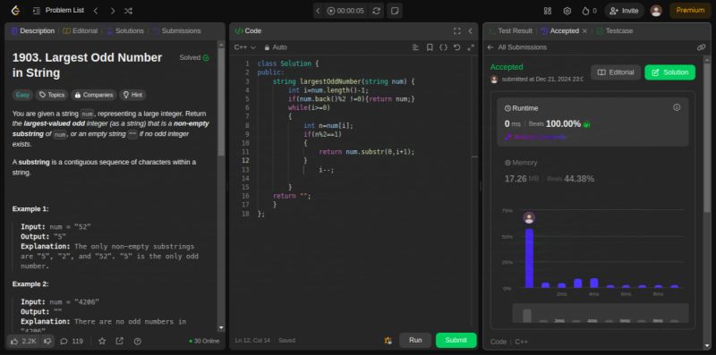Reset the timer with refresh icon

[x=376, y=11]
